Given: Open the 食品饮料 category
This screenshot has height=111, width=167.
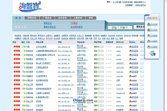Looking at the screenshot, I should click(119, 36).
